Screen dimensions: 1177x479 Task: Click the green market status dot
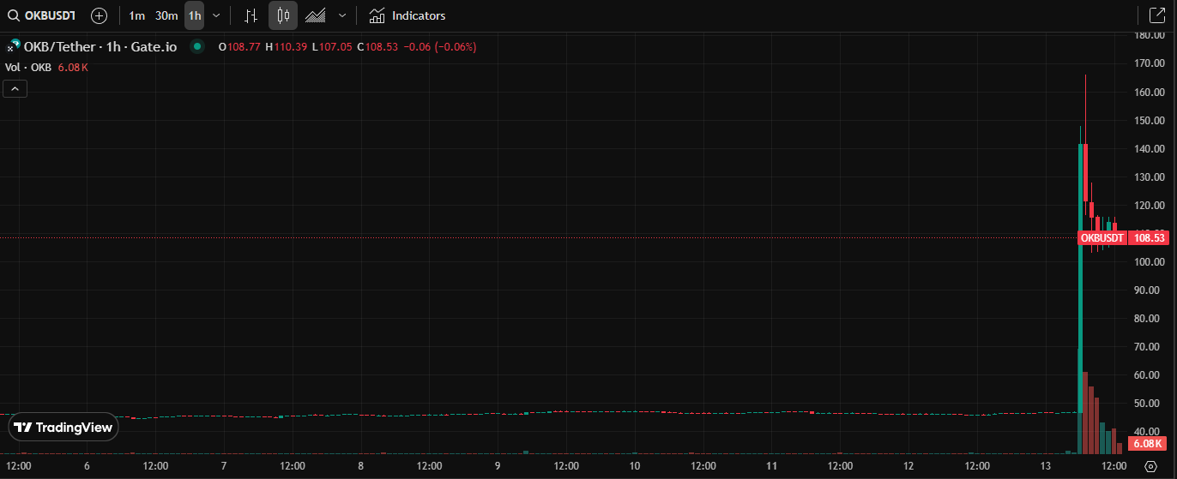(x=197, y=46)
